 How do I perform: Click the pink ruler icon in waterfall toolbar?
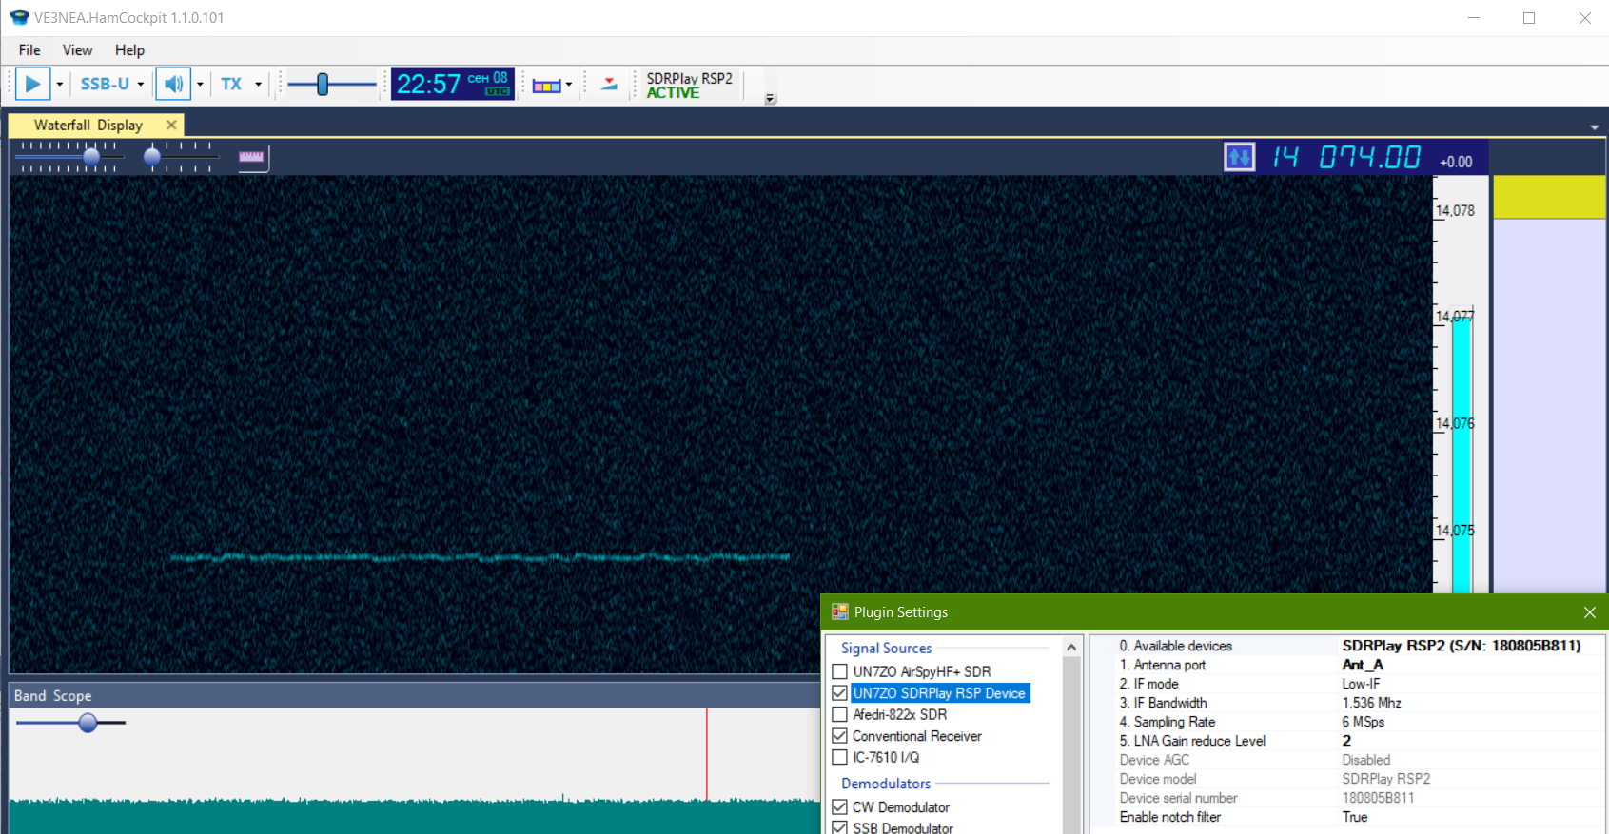click(251, 157)
